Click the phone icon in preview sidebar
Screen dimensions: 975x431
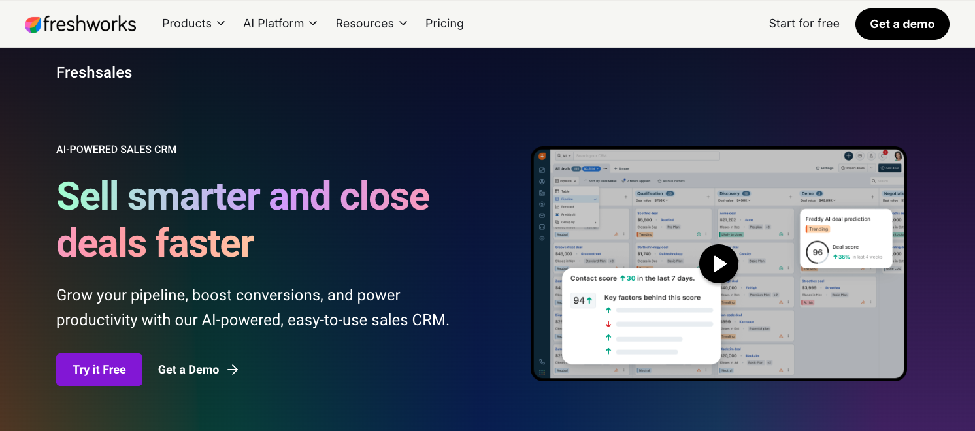pos(542,362)
